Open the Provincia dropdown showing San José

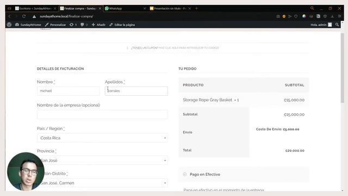point(102,161)
